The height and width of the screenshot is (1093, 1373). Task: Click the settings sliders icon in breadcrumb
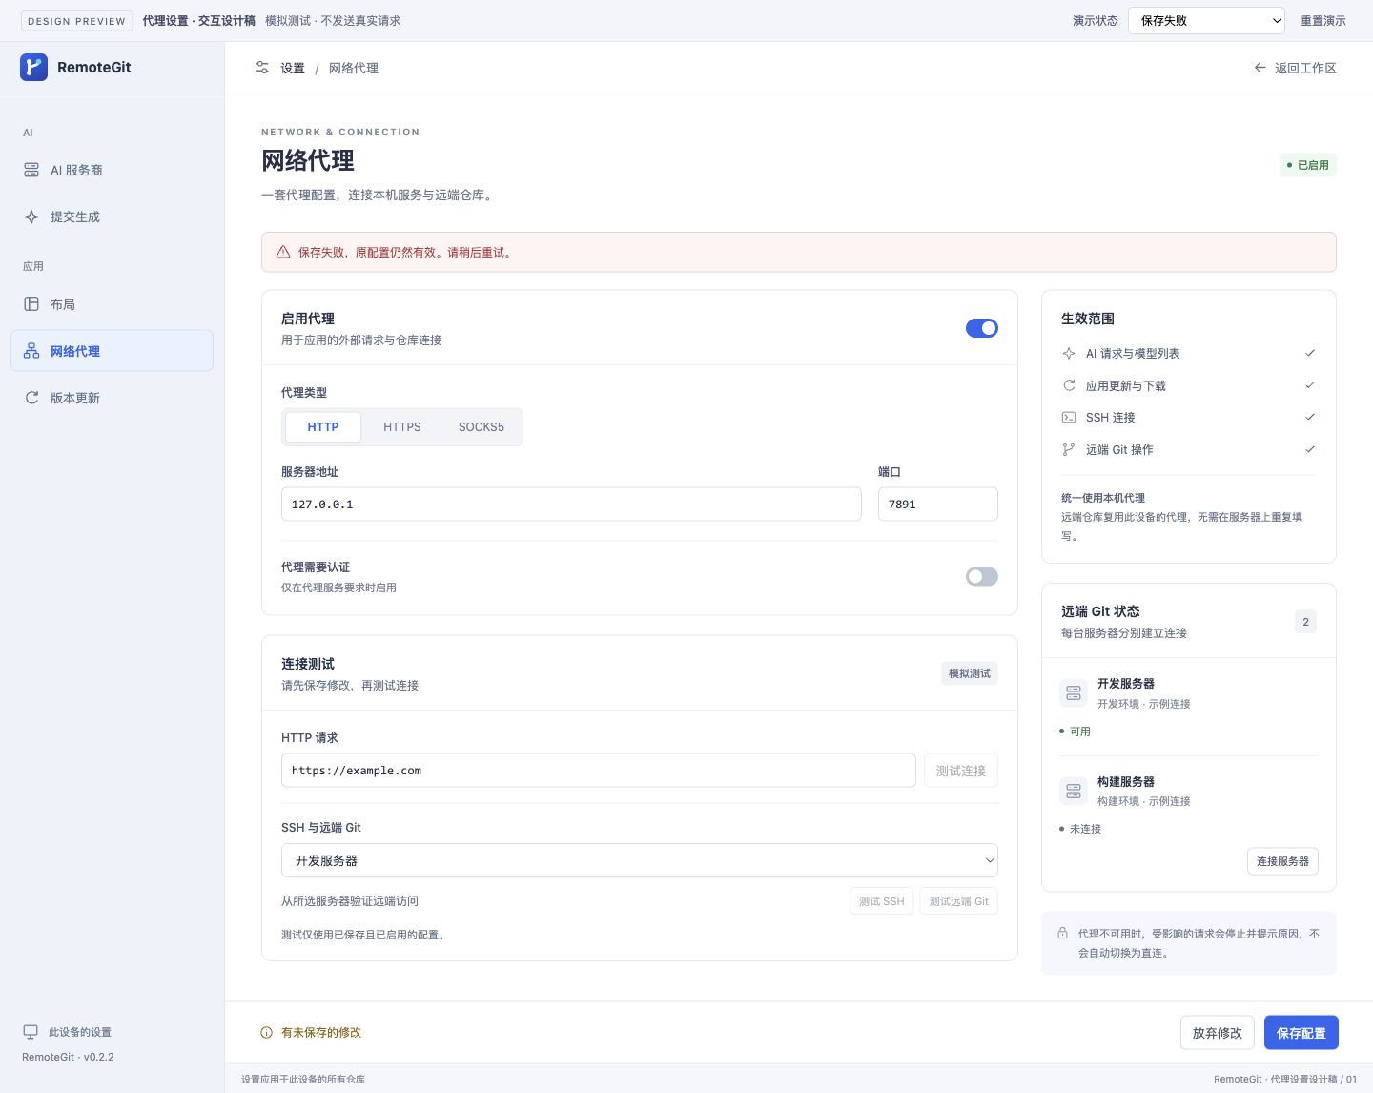coord(262,68)
